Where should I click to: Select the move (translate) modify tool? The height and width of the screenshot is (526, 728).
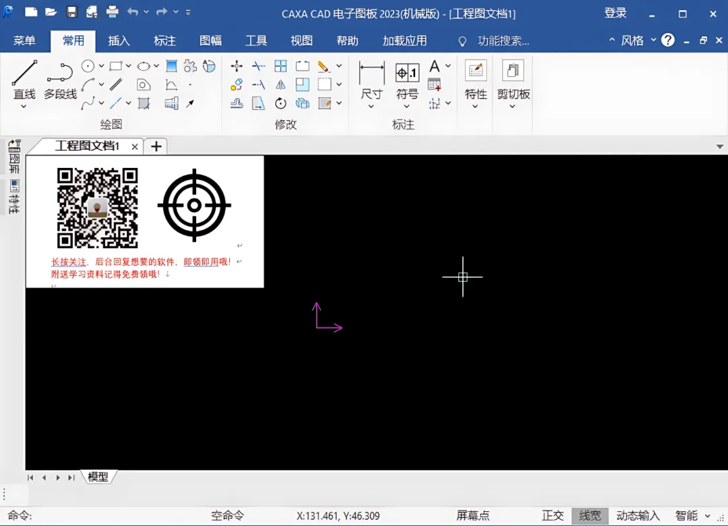click(x=237, y=66)
